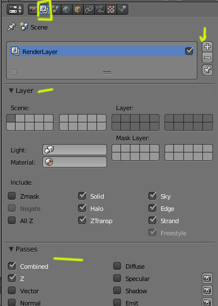The image size is (218, 306).
Task: Switch to the Render camera tab
Action: coord(33,9)
